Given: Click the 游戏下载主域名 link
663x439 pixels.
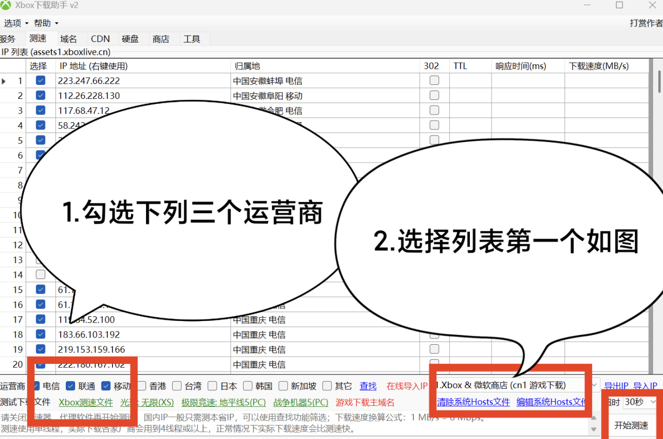Looking at the screenshot, I should (x=365, y=402).
